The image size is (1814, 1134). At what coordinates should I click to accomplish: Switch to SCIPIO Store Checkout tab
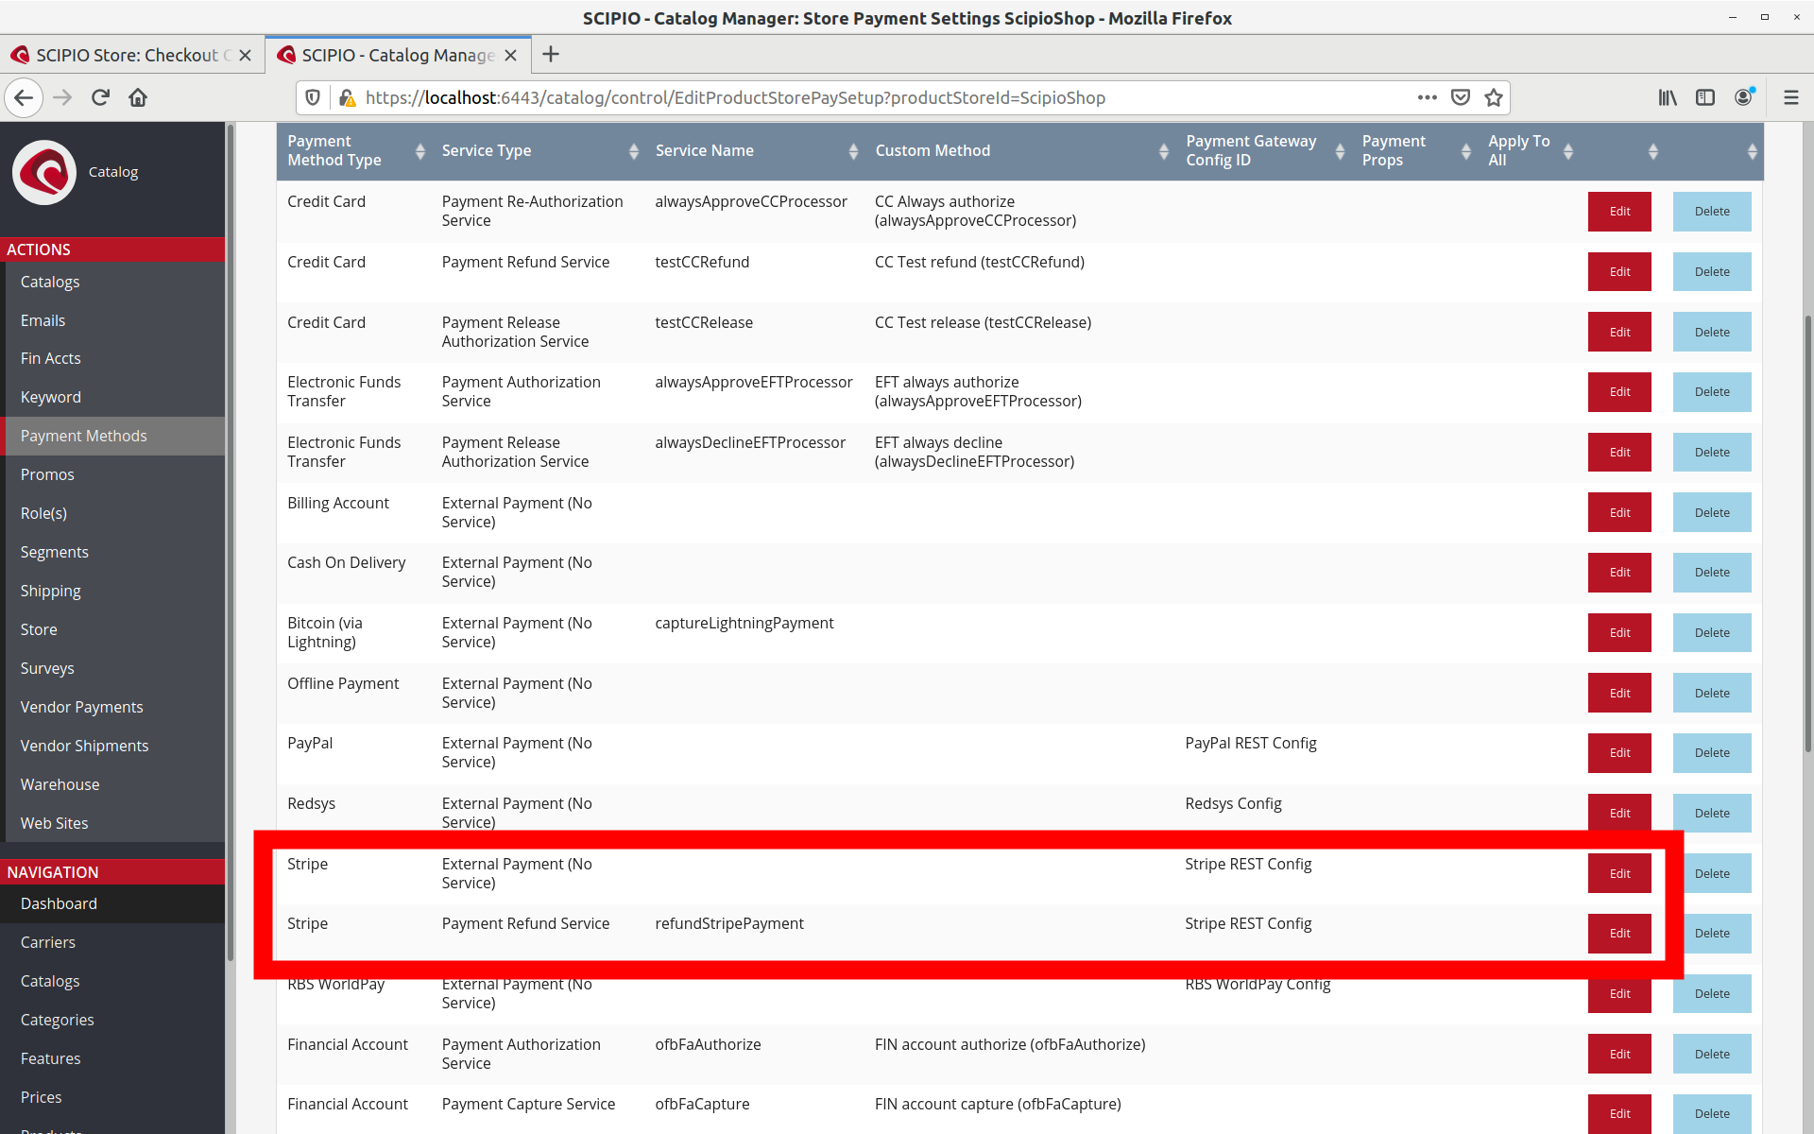(x=128, y=55)
